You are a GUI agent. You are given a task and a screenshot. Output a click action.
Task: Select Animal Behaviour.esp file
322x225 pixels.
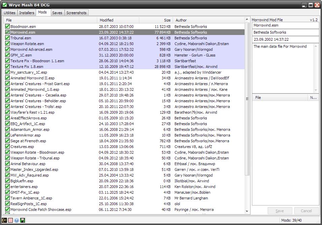125,164
